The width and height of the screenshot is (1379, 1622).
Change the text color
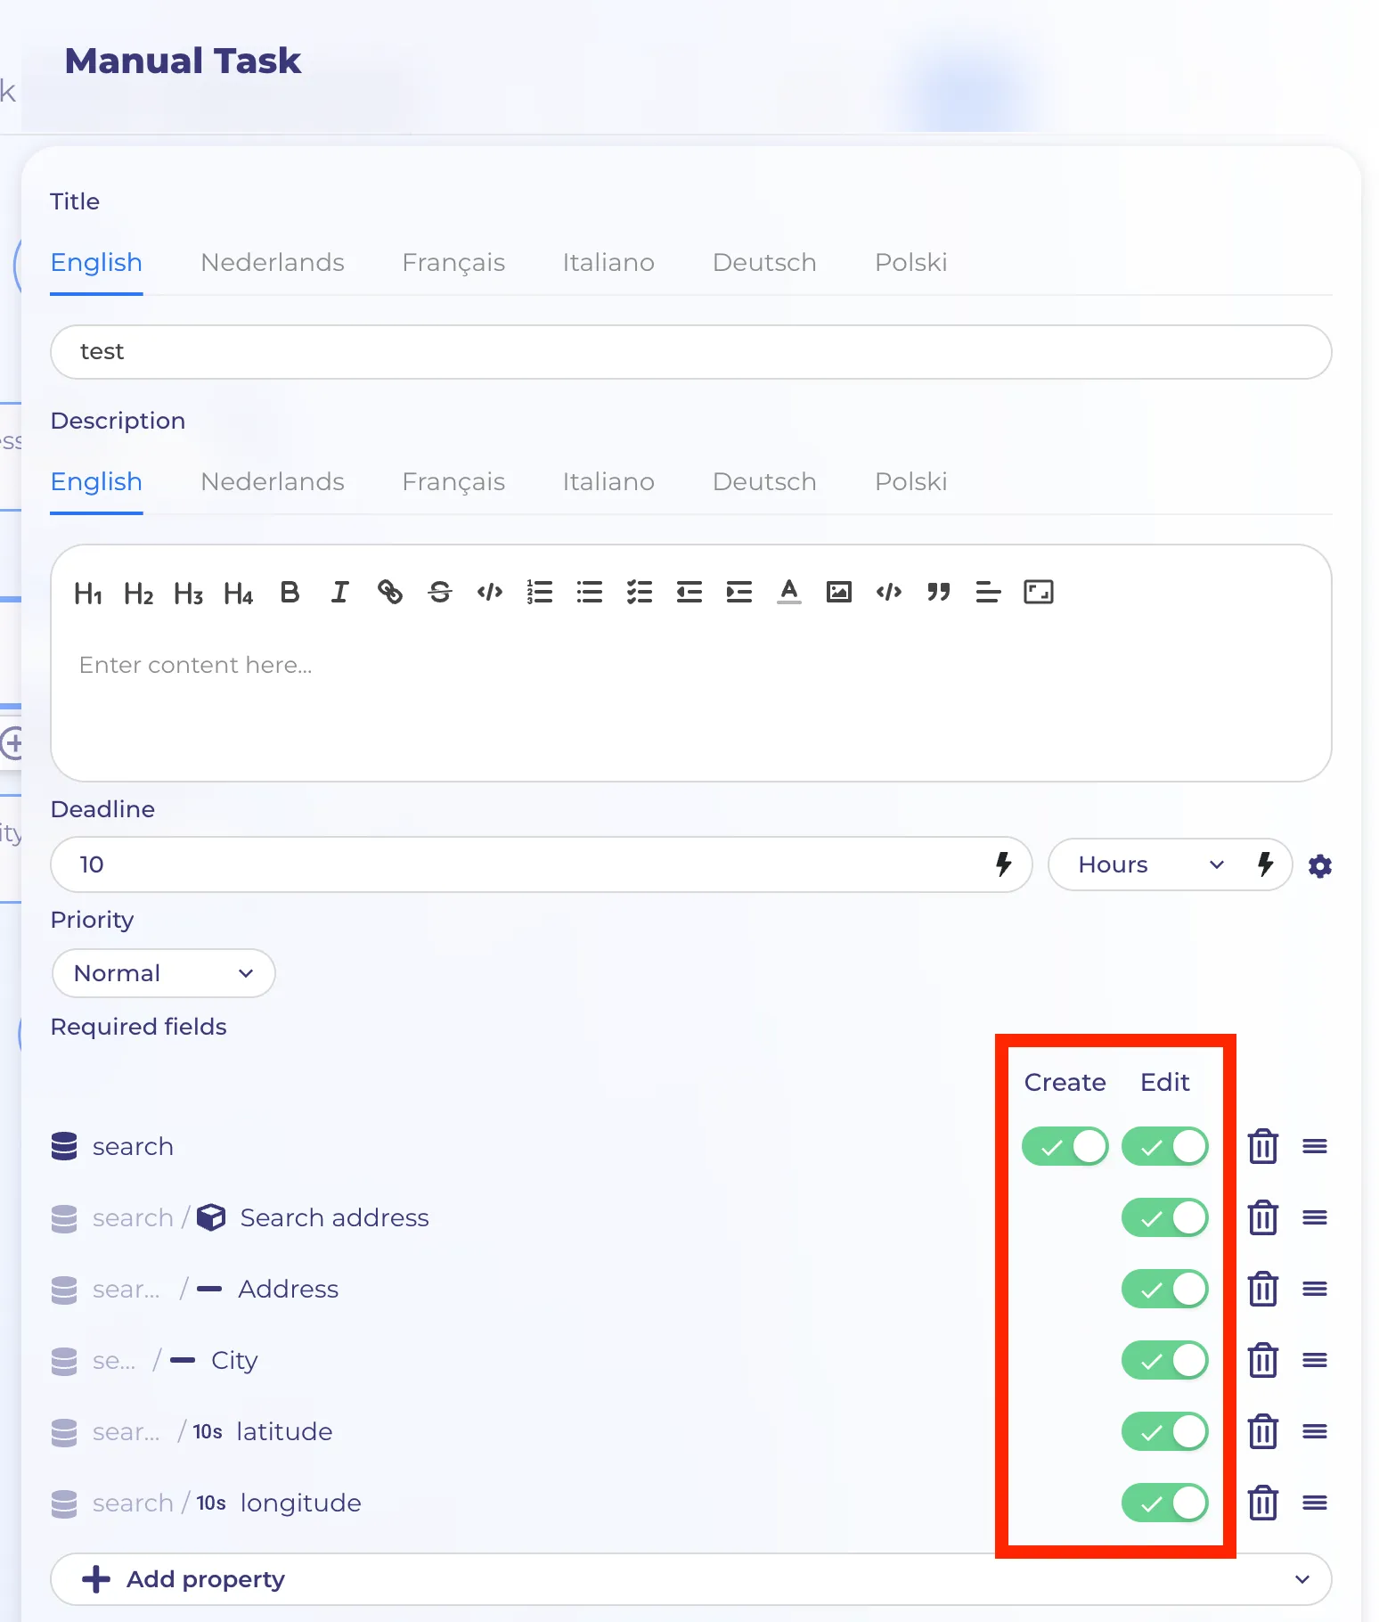pos(789,592)
